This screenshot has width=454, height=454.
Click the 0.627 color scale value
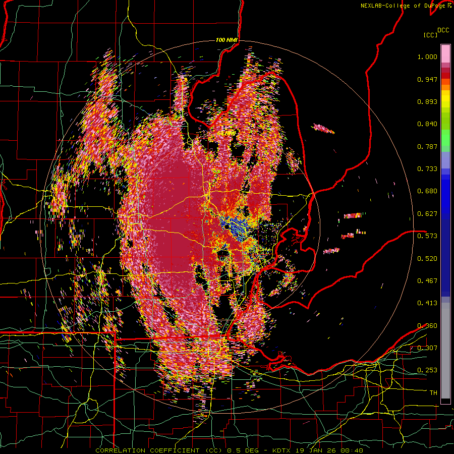(427, 214)
